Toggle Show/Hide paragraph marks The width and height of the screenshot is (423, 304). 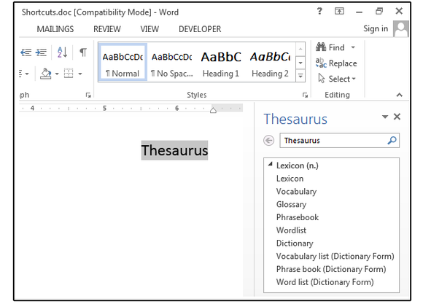[x=83, y=52]
